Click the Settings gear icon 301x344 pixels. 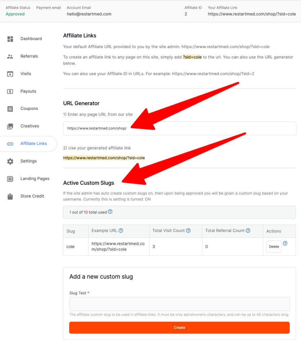click(x=10, y=161)
